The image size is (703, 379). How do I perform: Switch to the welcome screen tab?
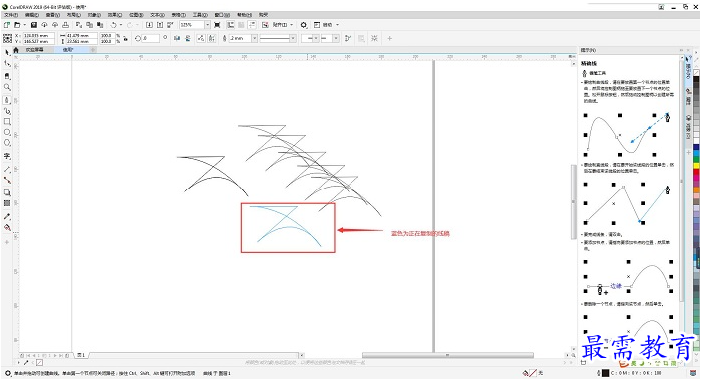pos(34,50)
